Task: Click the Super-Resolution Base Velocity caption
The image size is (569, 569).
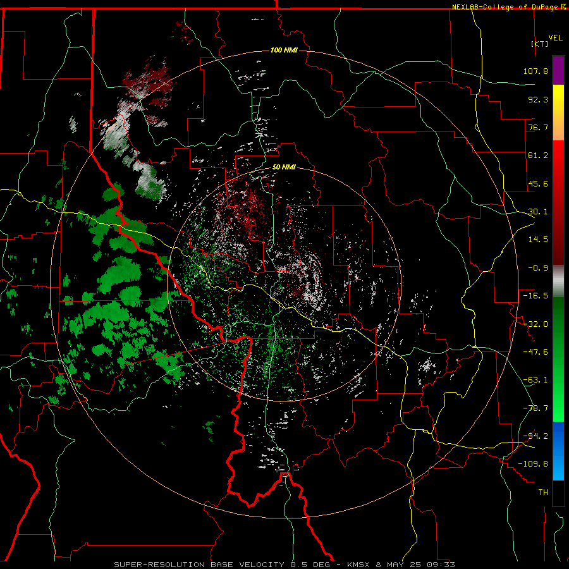Action: click(x=284, y=565)
